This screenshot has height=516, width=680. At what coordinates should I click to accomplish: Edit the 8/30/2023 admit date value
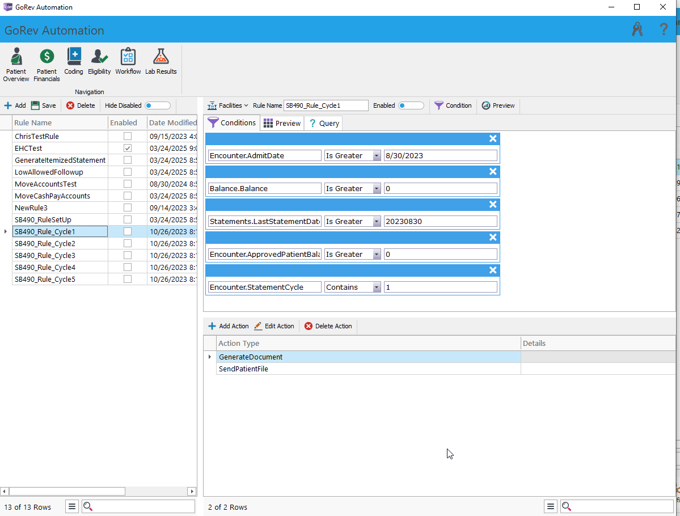pyautogui.click(x=440, y=156)
